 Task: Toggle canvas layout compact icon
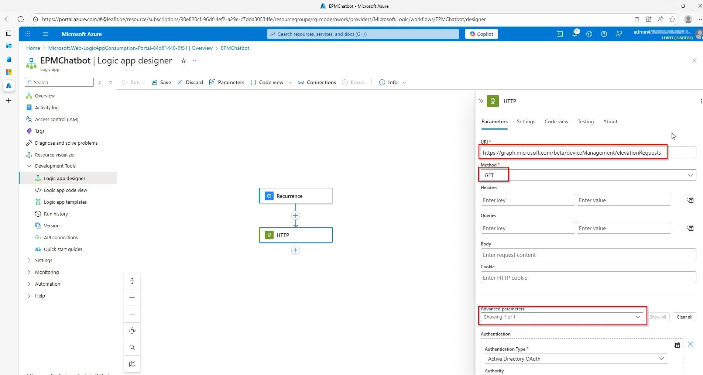(x=132, y=281)
